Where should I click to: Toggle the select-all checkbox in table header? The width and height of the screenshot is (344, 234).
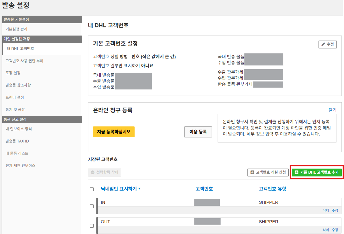pos(92,189)
